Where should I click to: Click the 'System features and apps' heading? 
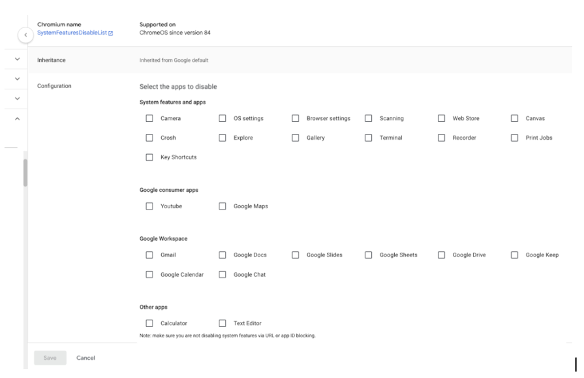[x=172, y=102]
